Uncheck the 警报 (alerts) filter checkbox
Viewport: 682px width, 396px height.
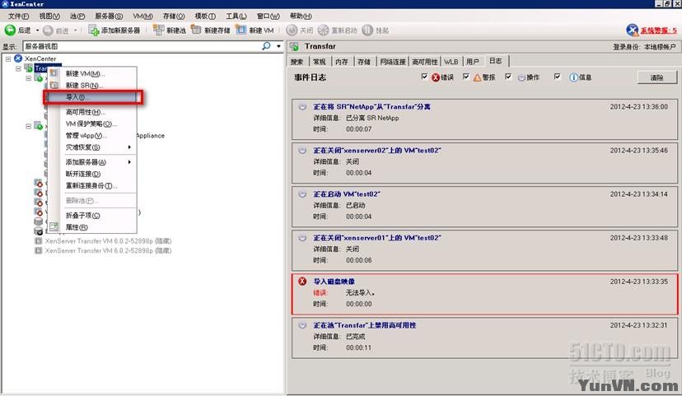point(466,77)
